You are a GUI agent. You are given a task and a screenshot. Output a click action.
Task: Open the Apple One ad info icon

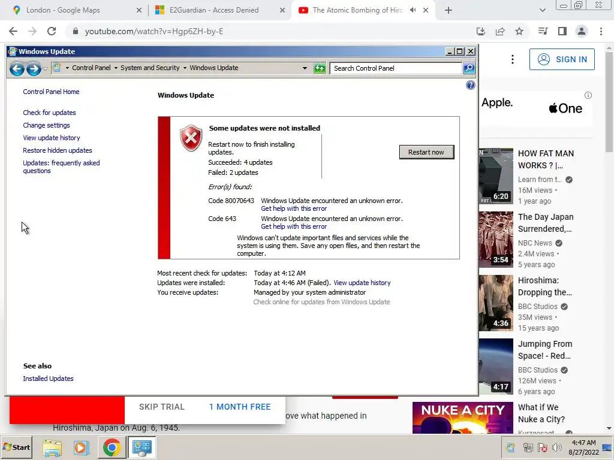pyautogui.click(x=588, y=95)
